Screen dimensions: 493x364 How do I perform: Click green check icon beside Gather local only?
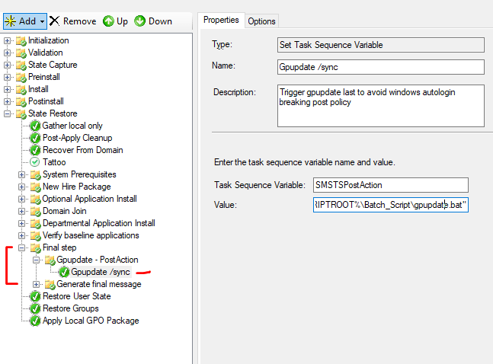(x=35, y=126)
